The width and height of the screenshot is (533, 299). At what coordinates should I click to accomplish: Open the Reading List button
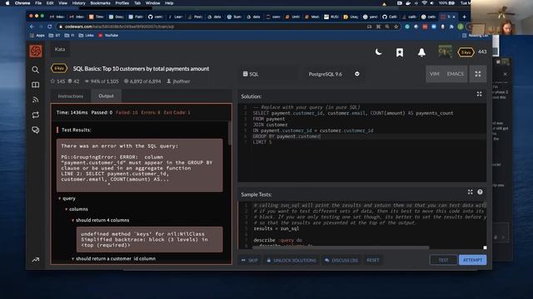coord(476,35)
